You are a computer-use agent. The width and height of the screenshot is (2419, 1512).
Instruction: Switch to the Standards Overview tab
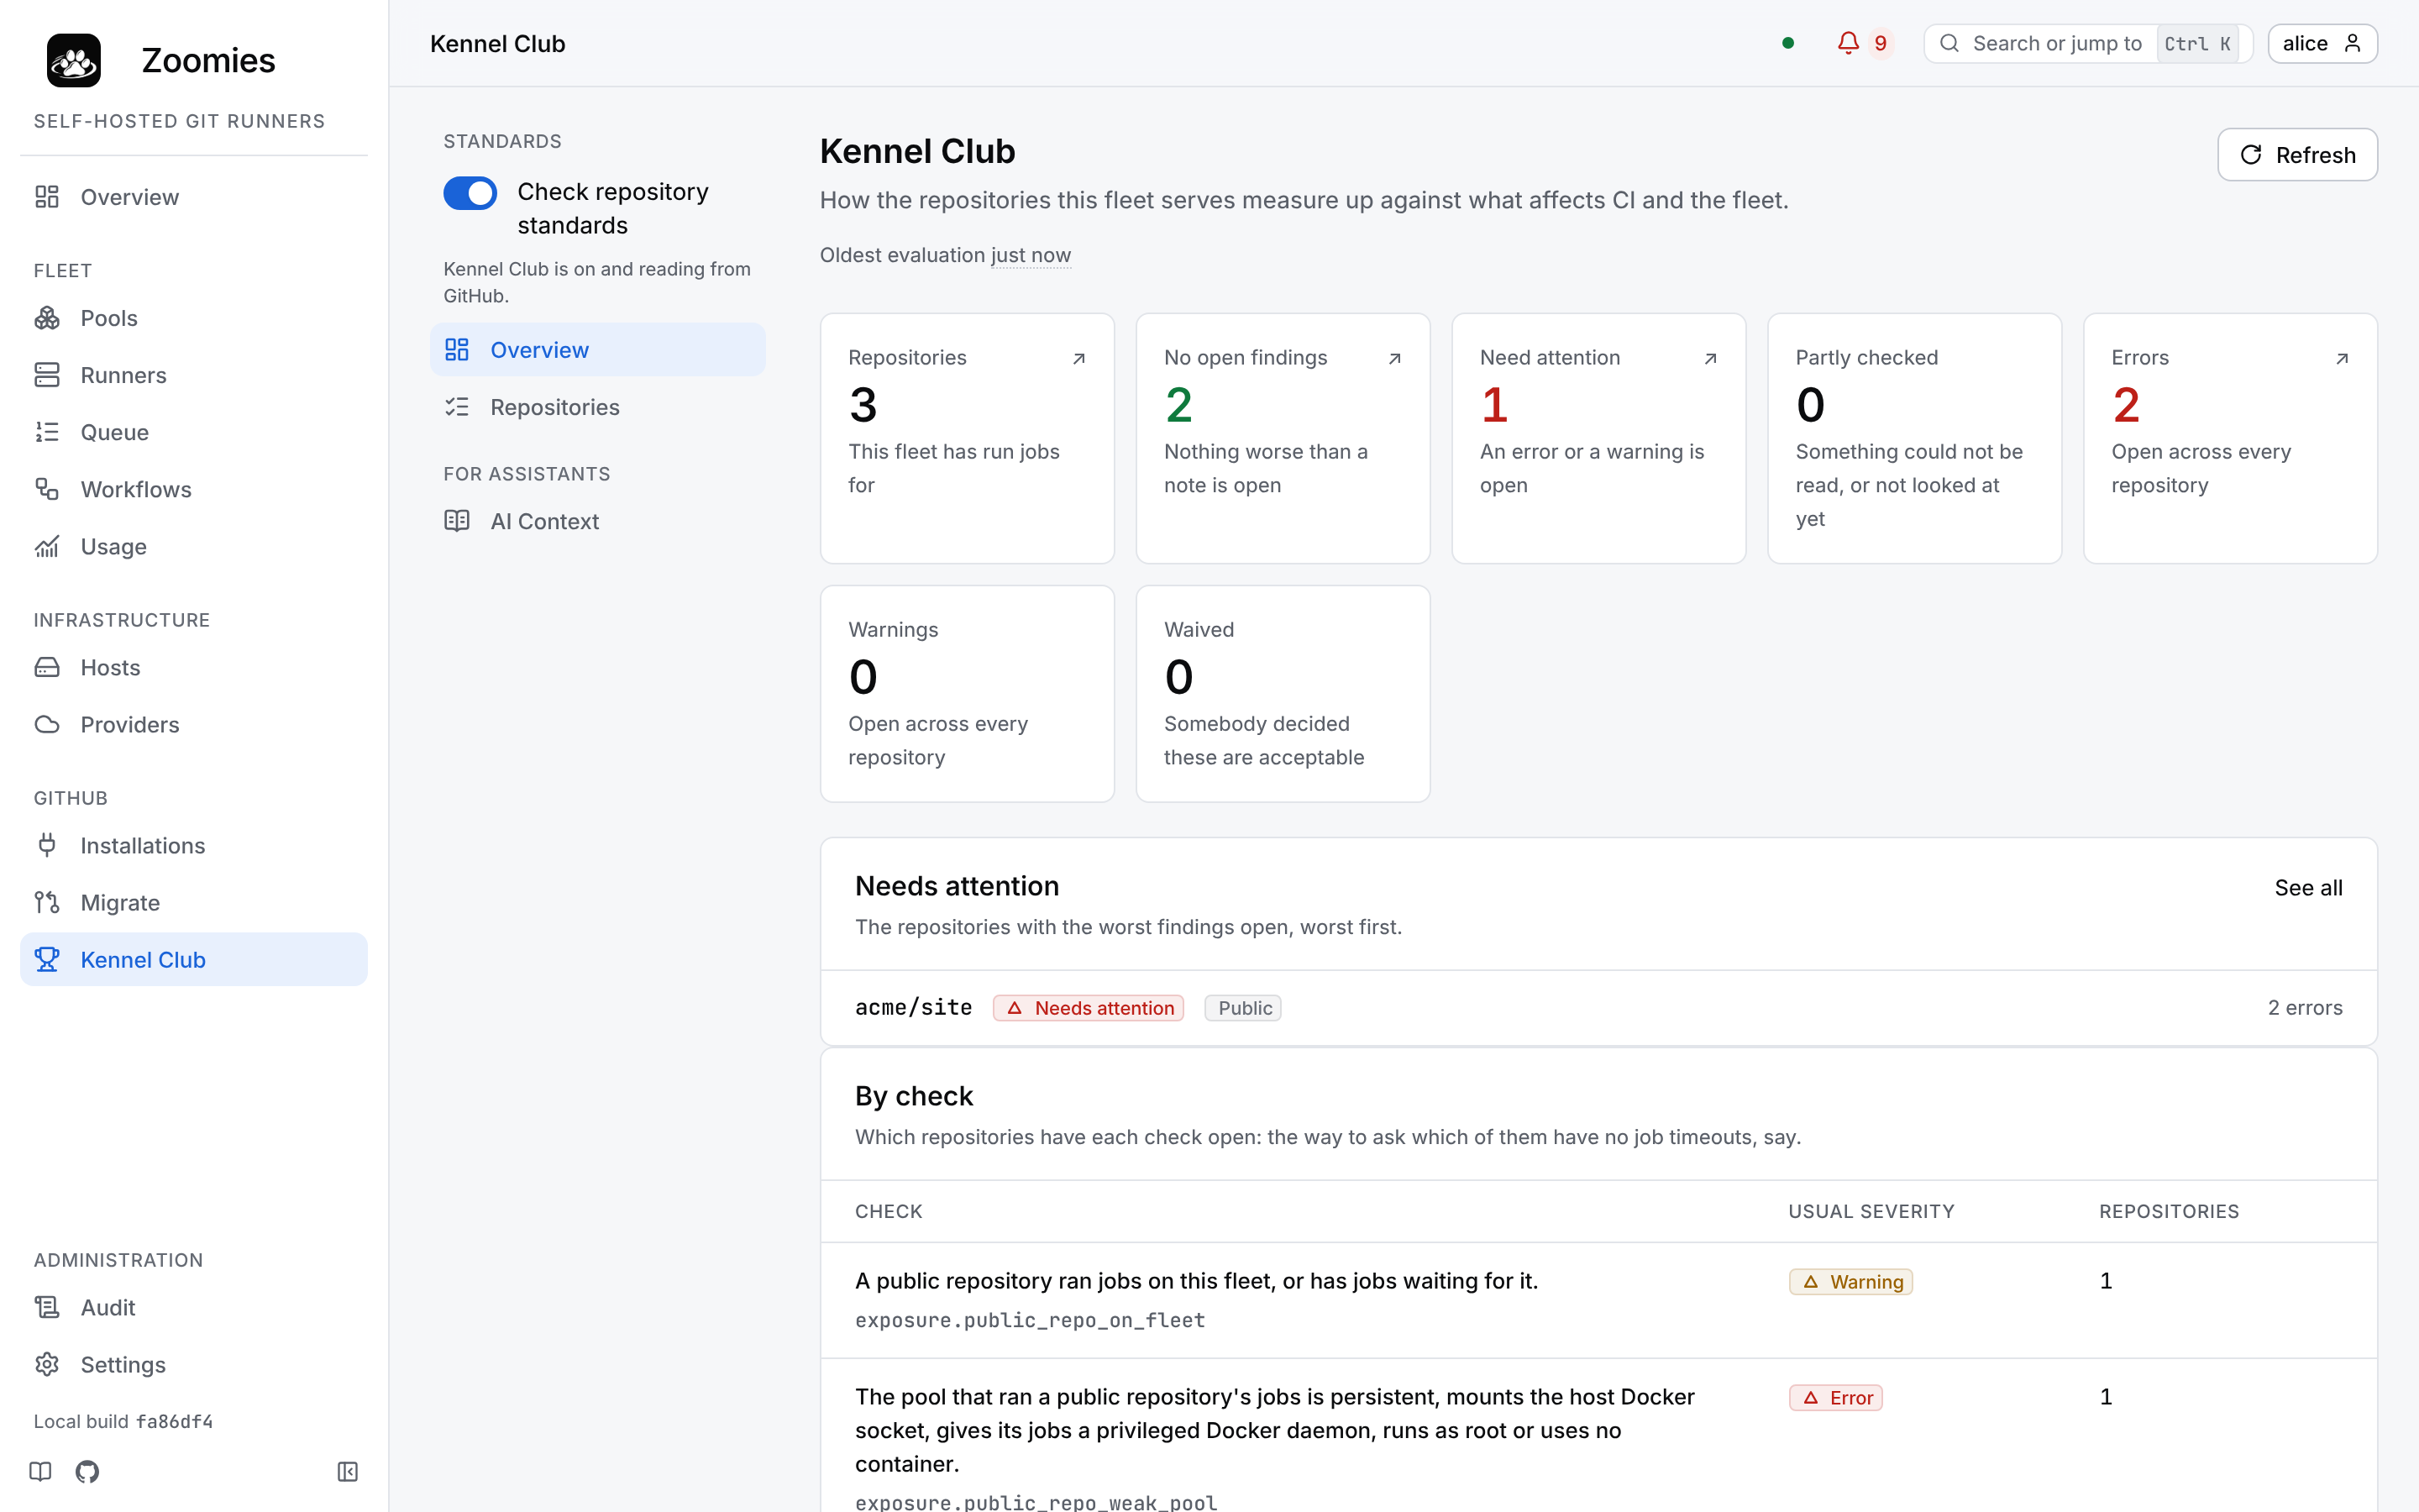tap(598, 350)
